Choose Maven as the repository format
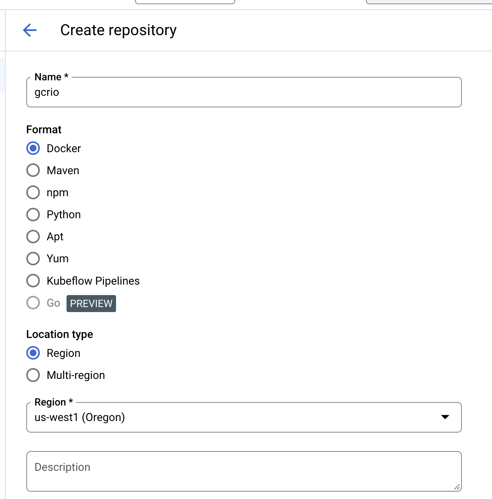Viewport: 492px width, 499px height. 33,170
